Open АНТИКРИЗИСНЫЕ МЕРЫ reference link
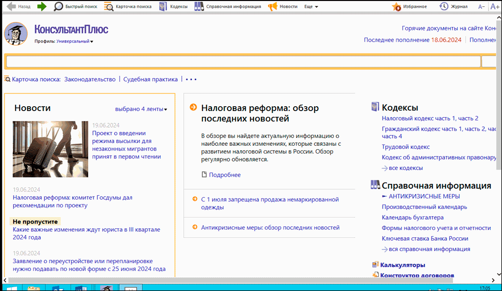This screenshot has height=291, width=502. tap(424, 196)
